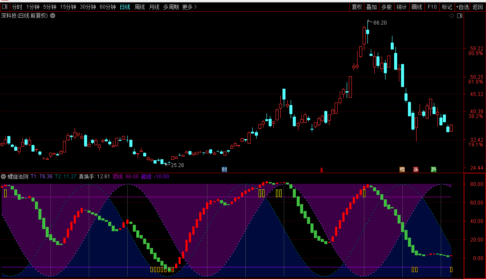The width and height of the screenshot is (486, 279).
Task: Click the T1: 76.36 indicator value
Action: tap(41, 177)
